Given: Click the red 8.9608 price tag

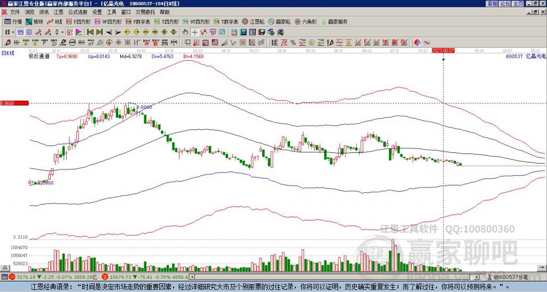Looking at the screenshot, I should [14, 103].
